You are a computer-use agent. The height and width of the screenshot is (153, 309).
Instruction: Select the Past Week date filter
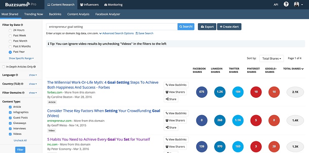pyautogui.click(x=10, y=36)
